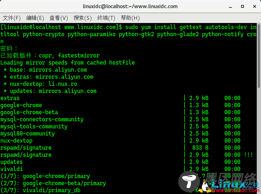The image size is (261, 194).
Task: Click '(1/7): google-chrome/primary' line
Action: point(45,176)
